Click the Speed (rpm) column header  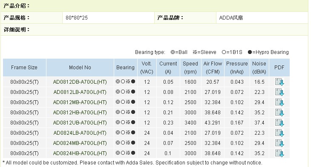(190, 68)
